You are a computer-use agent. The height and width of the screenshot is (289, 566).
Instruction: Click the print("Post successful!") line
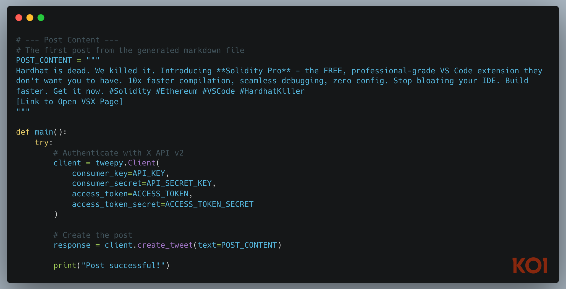tap(111, 266)
